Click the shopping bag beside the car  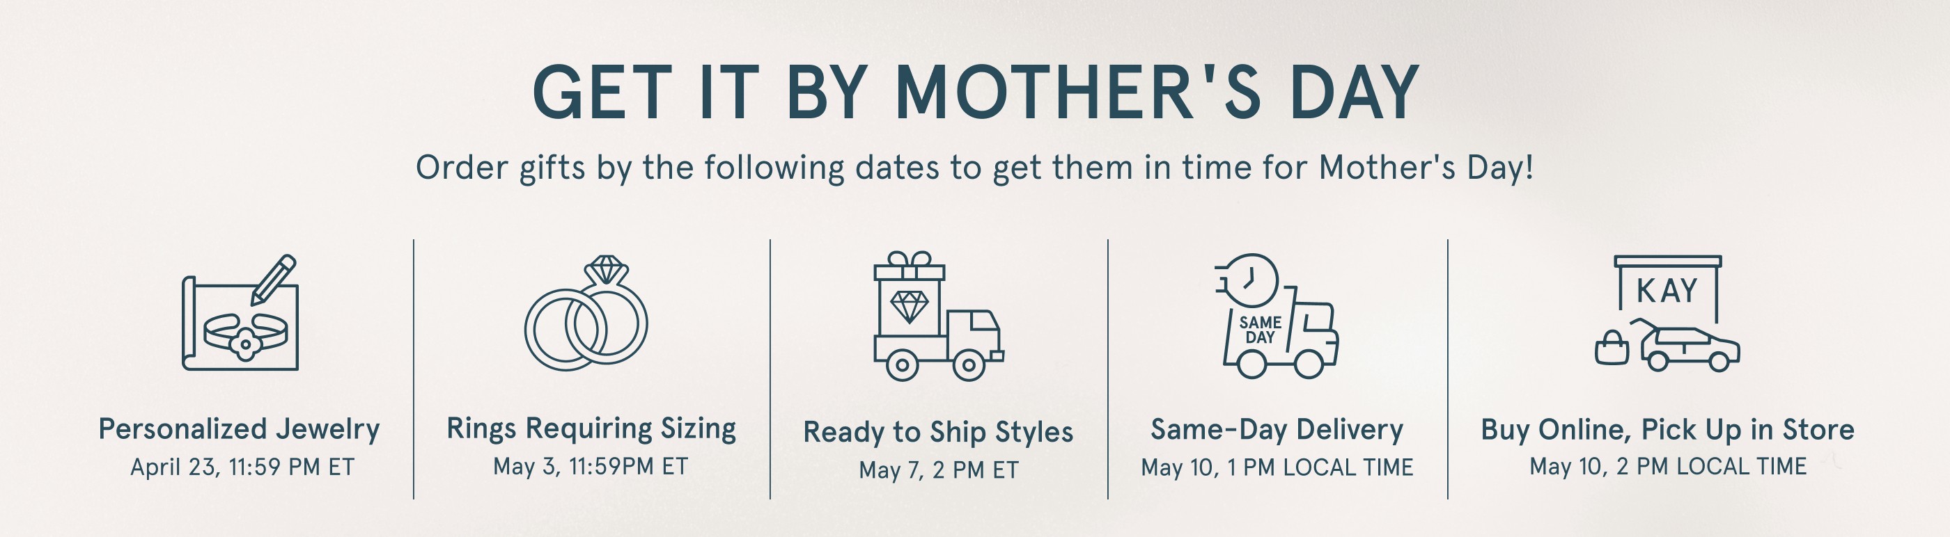(x=1612, y=348)
